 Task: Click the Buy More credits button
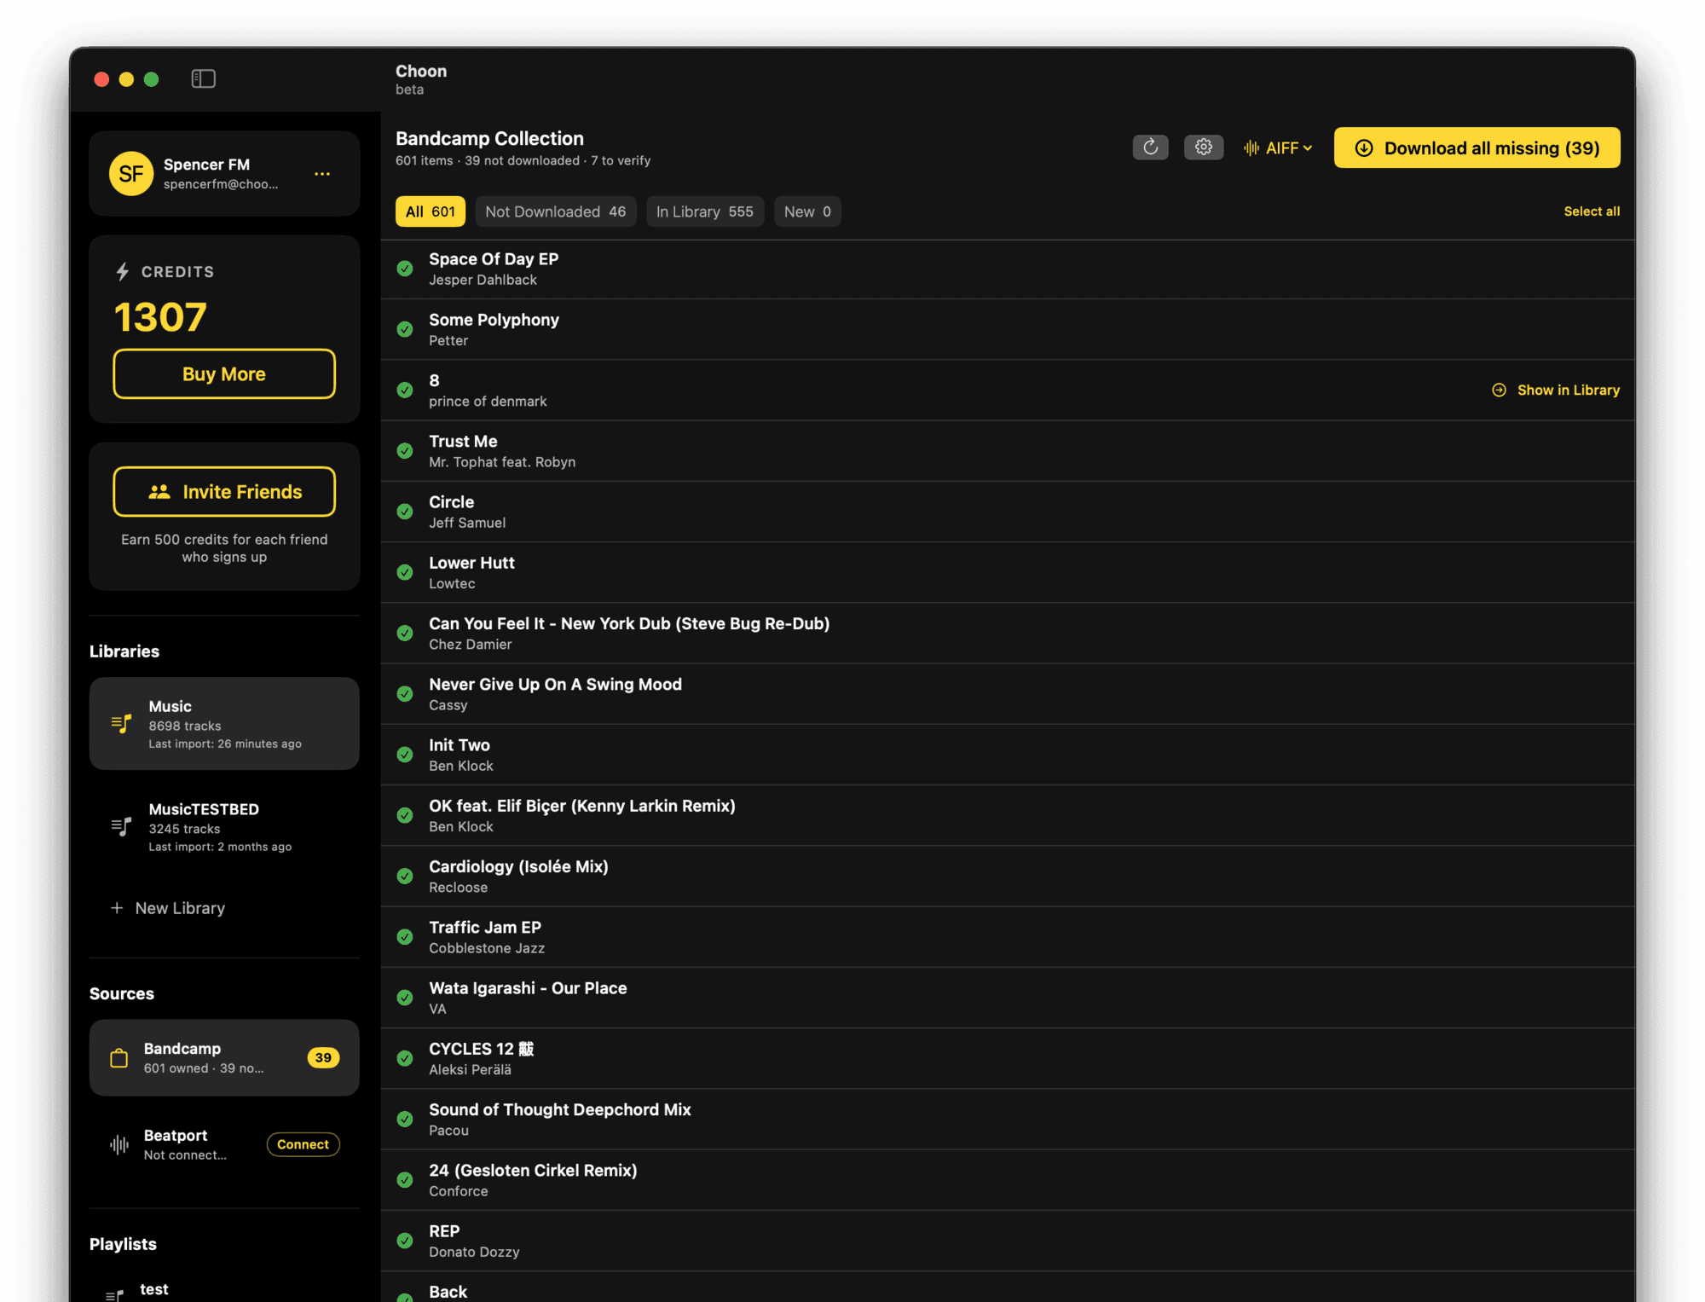point(224,373)
